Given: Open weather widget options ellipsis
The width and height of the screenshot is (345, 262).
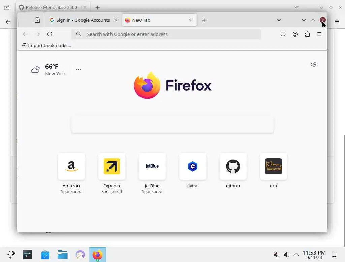Looking at the screenshot, I should [78, 69].
